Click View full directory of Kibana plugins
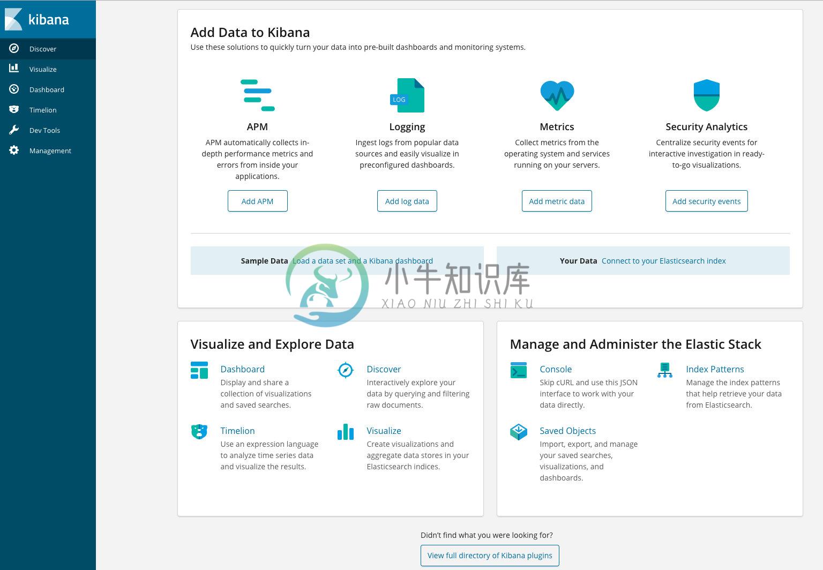Viewport: 823px width, 570px height. coord(490,556)
